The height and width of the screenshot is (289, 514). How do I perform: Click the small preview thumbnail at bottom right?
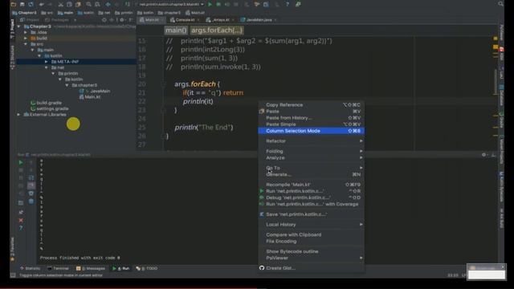click(487, 272)
